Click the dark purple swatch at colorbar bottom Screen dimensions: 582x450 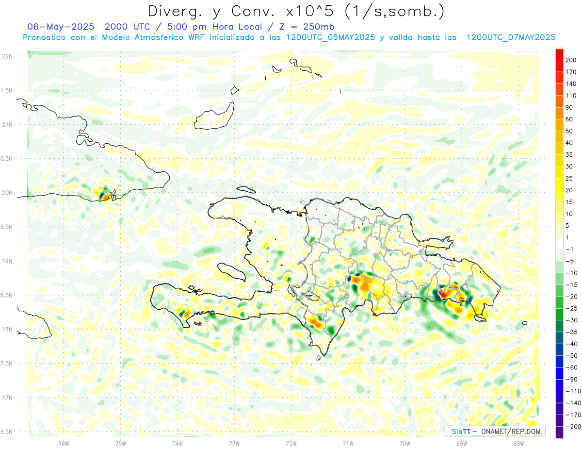point(559,433)
